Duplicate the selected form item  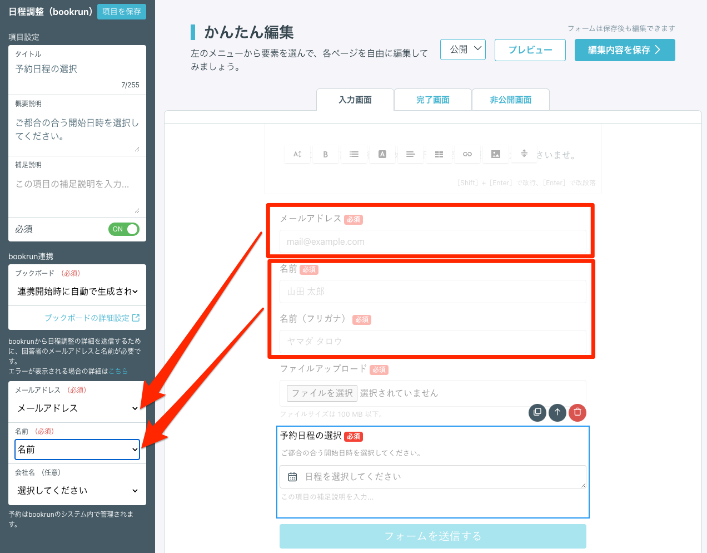click(537, 412)
